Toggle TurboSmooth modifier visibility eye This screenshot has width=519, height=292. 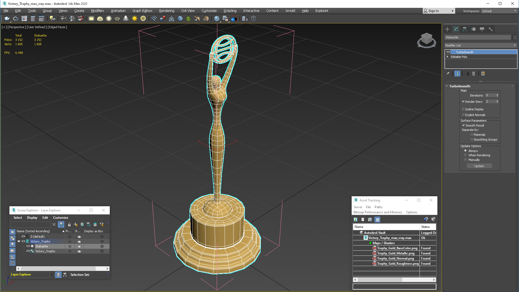click(x=448, y=52)
